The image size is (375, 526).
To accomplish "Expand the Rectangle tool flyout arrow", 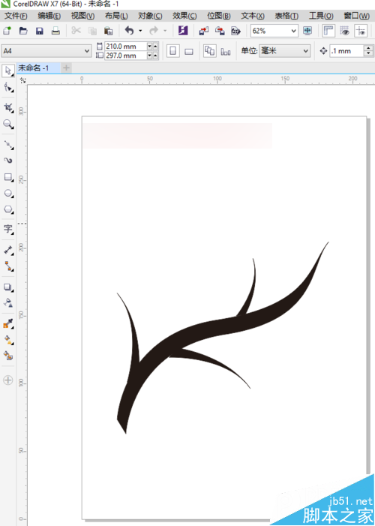I will tap(13, 181).
